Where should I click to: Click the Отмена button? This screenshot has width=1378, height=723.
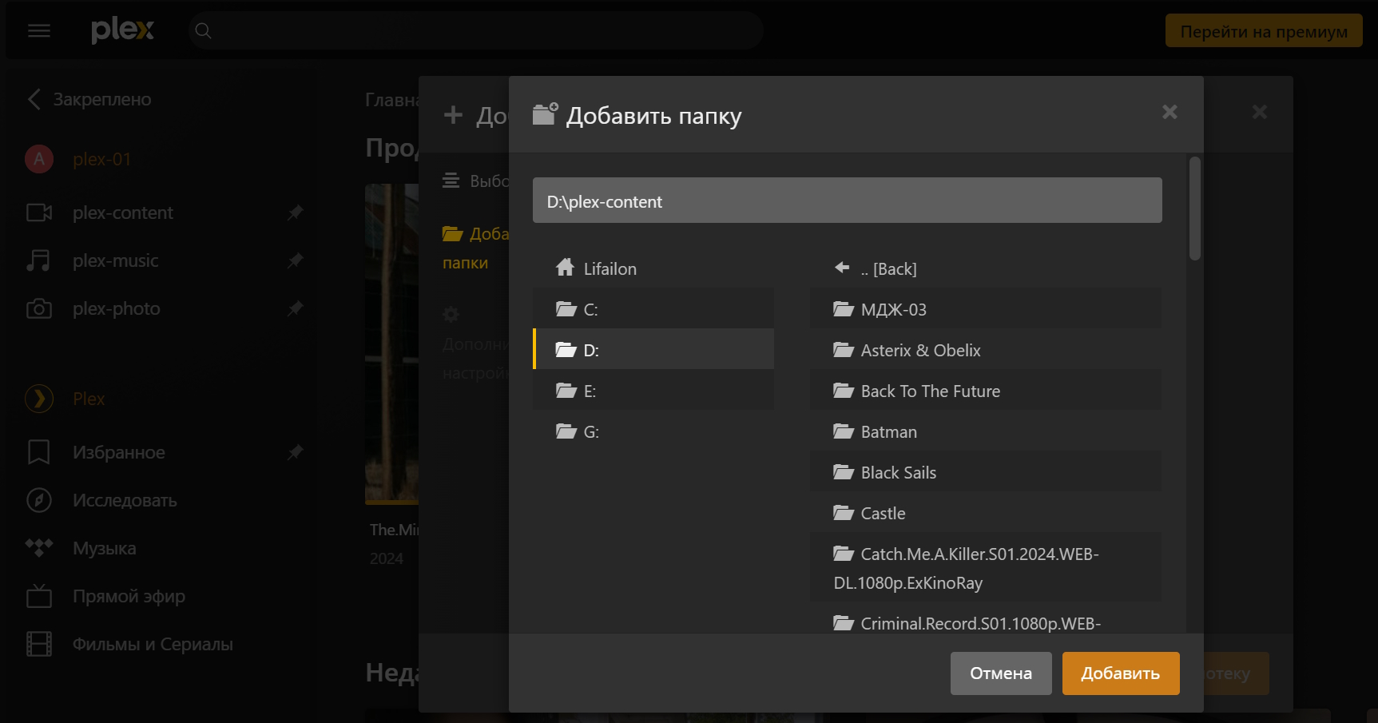[1001, 673]
